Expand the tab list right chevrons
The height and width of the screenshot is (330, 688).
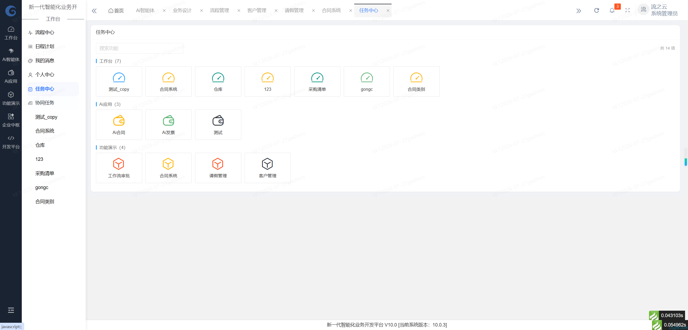[579, 11]
